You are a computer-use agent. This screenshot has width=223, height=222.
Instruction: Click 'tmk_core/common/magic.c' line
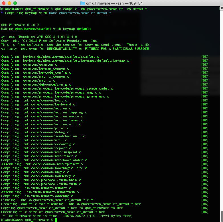point(35,172)
